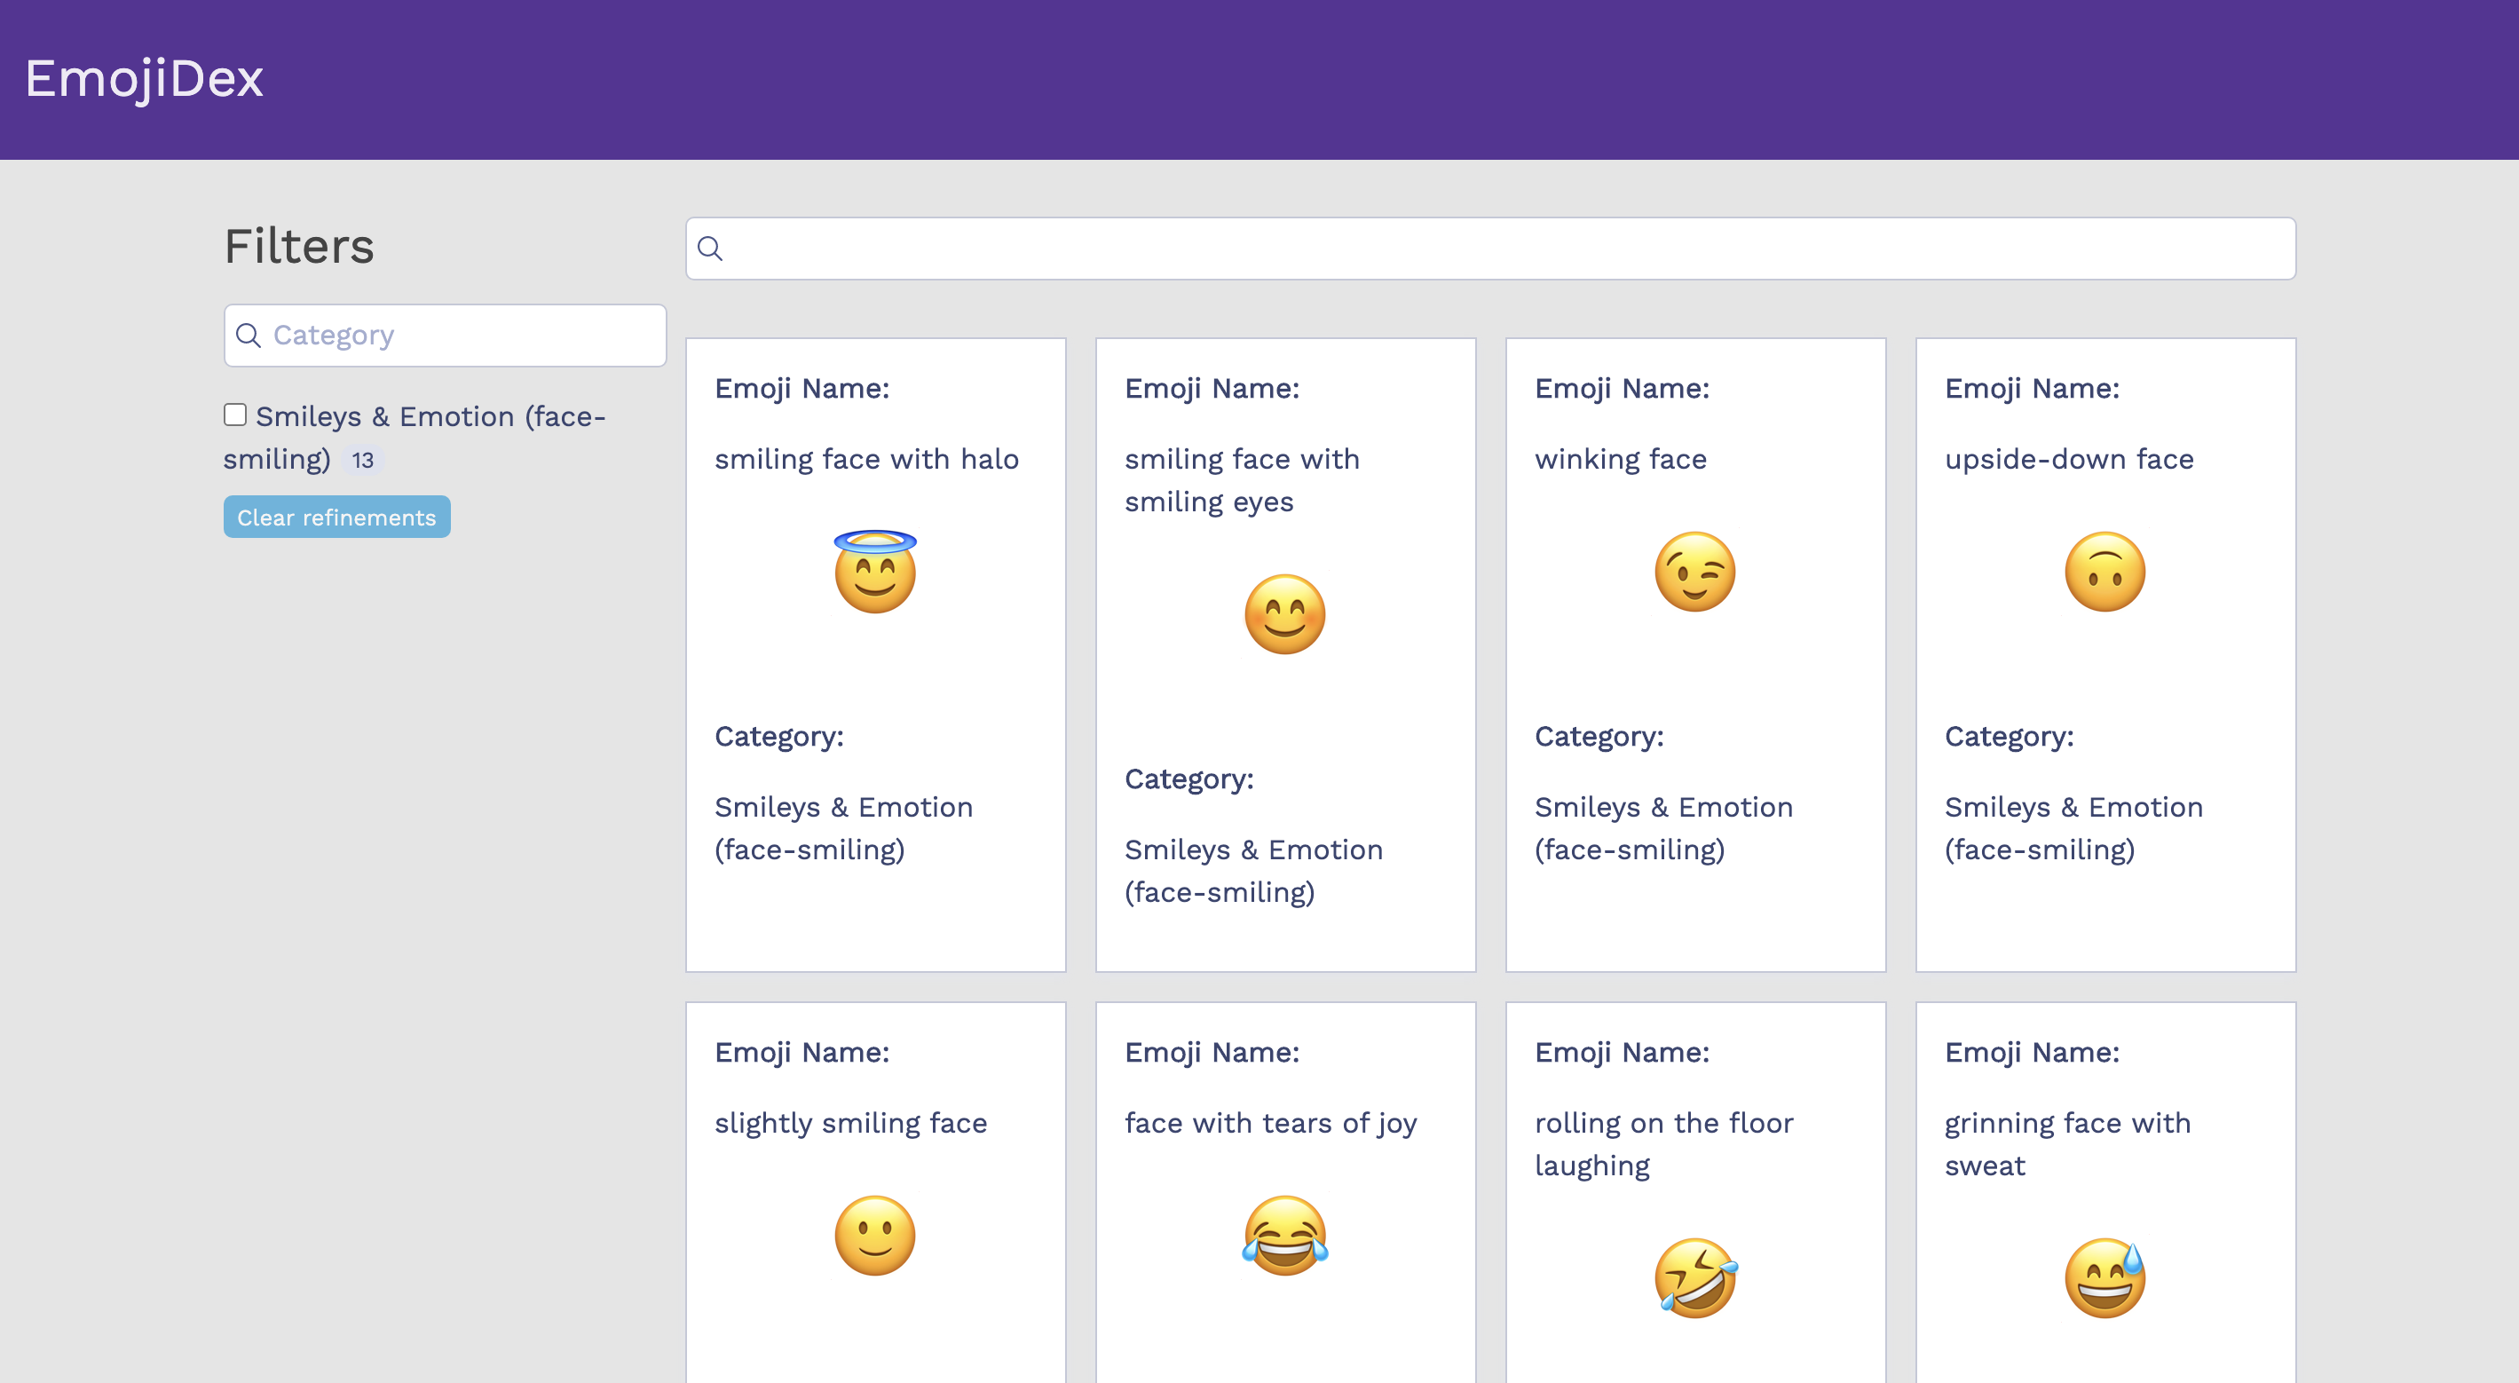2519x1383 pixels.
Task: Click the Filters heading
Action: (298, 247)
